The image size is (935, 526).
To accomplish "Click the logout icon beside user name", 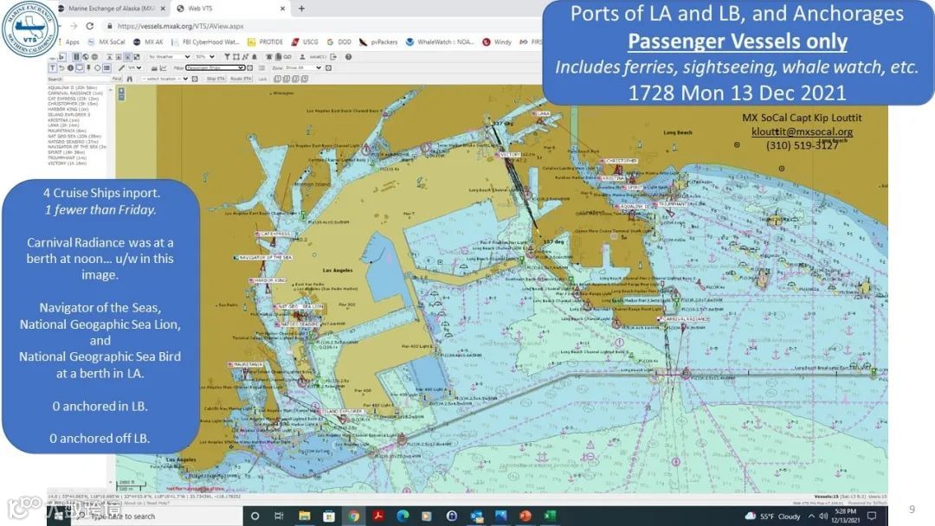I will [332, 56].
